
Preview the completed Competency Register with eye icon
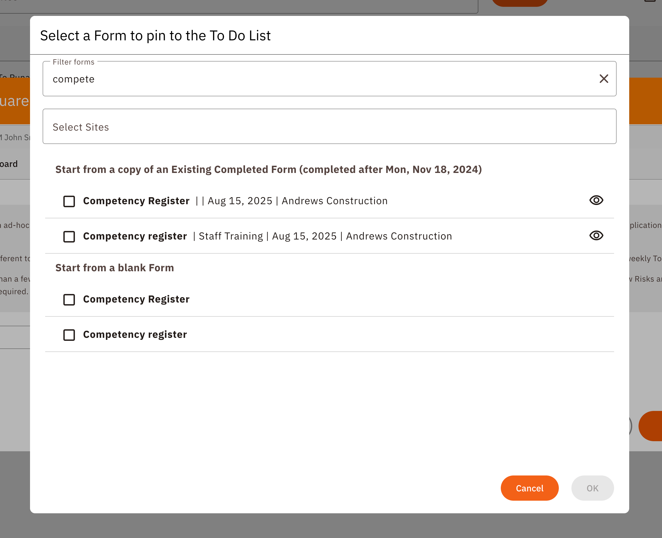[x=596, y=200]
